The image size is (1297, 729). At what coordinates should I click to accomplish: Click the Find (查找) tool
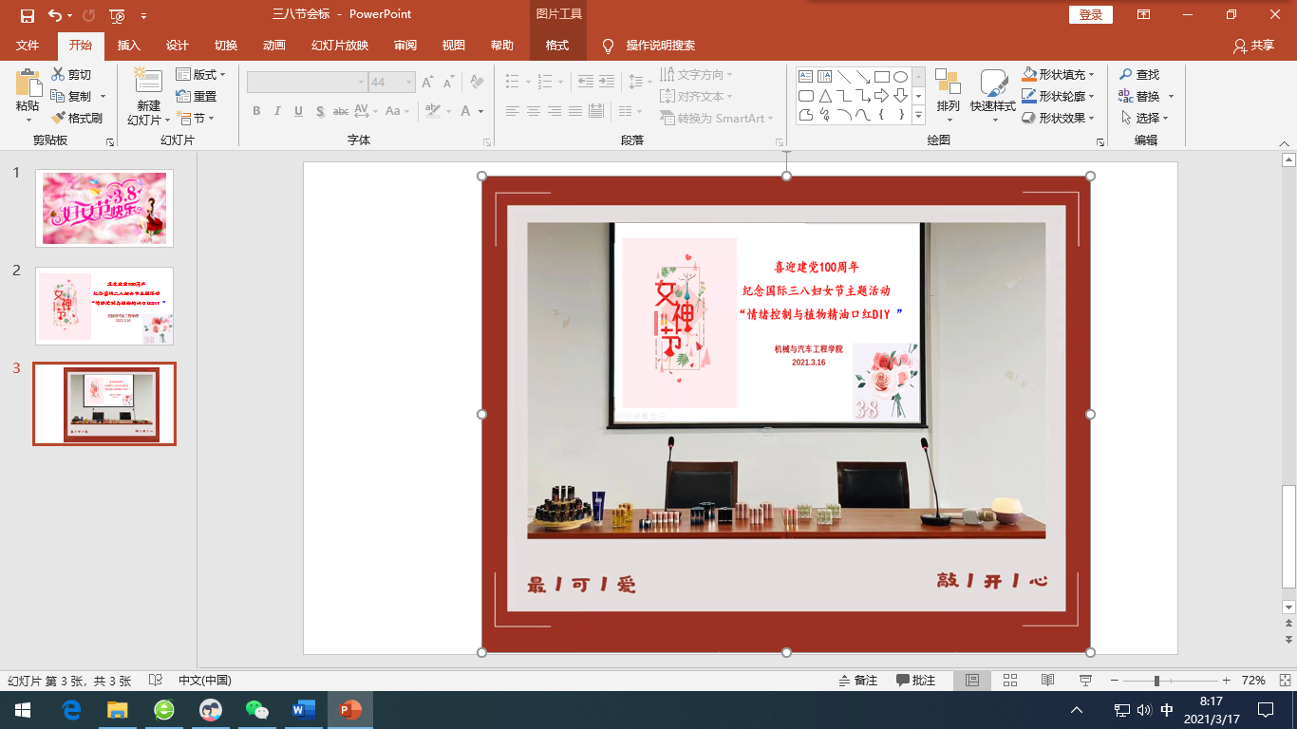click(x=1139, y=75)
